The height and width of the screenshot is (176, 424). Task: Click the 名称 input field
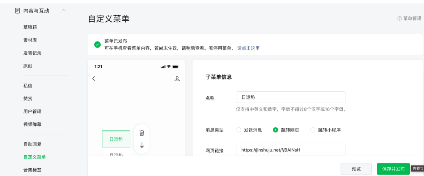[x=290, y=97]
